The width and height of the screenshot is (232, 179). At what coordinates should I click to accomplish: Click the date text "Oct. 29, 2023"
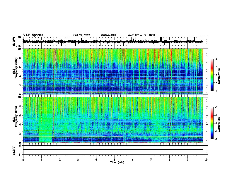pos(82,35)
